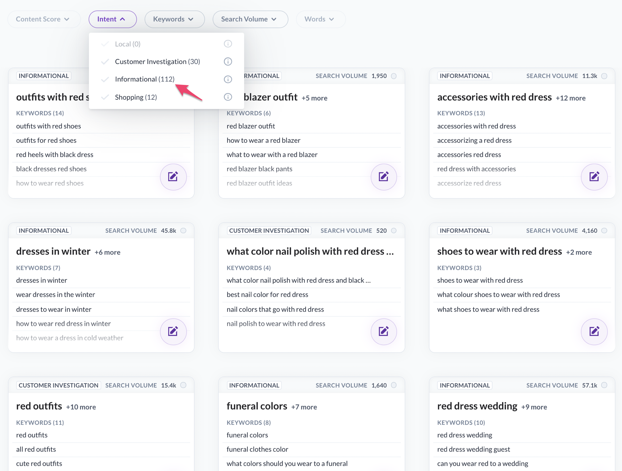
Task: Click edit icon on nail polish card
Action: pyautogui.click(x=383, y=331)
